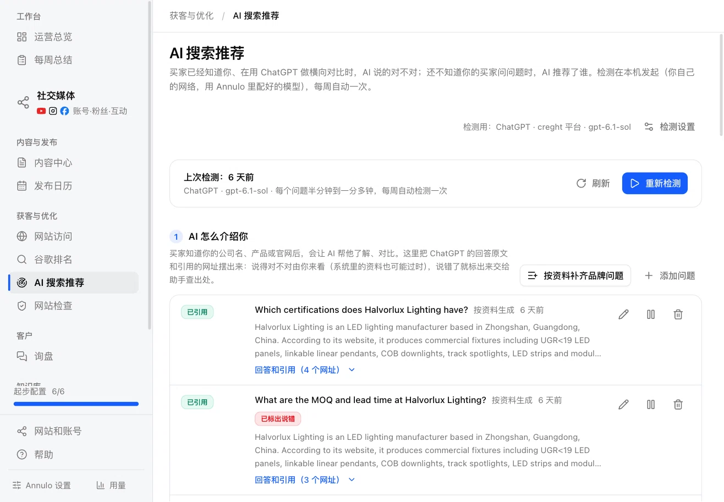Expand 回答和引用（3 个网址）
Viewport: 724px width, 502px height.
click(x=305, y=480)
